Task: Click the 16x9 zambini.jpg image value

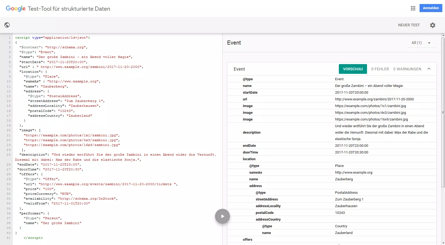Action: [371, 119]
